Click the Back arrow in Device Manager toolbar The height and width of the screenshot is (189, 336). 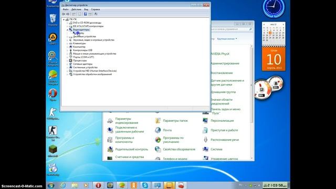click(64, 14)
